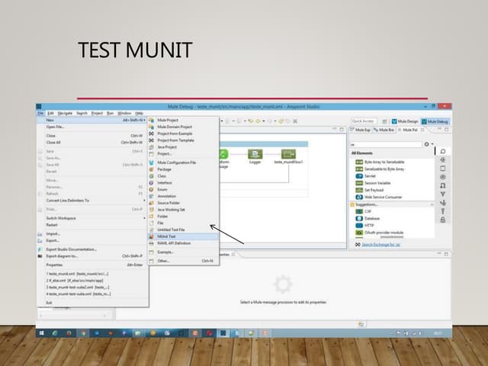Select the Web Service Consumer palette icon

click(x=357, y=197)
